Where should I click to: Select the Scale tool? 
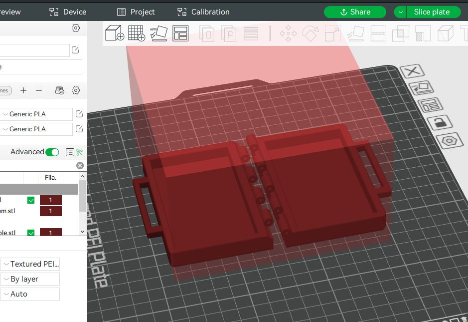[333, 33]
